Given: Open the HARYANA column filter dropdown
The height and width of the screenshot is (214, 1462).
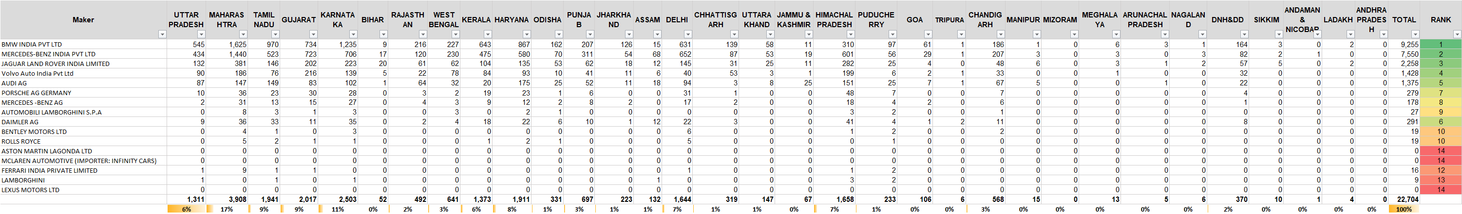Looking at the screenshot, I should click(527, 34).
